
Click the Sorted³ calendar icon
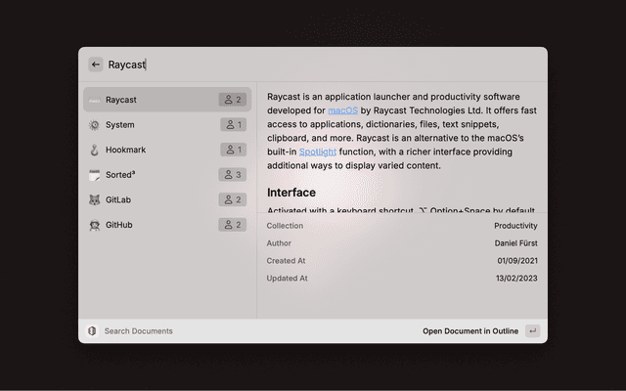[x=94, y=175]
